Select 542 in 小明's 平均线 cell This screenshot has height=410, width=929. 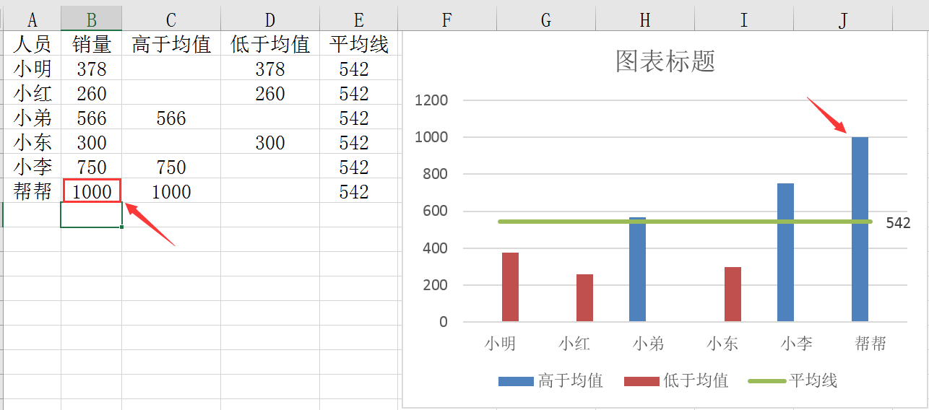click(x=359, y=69)
